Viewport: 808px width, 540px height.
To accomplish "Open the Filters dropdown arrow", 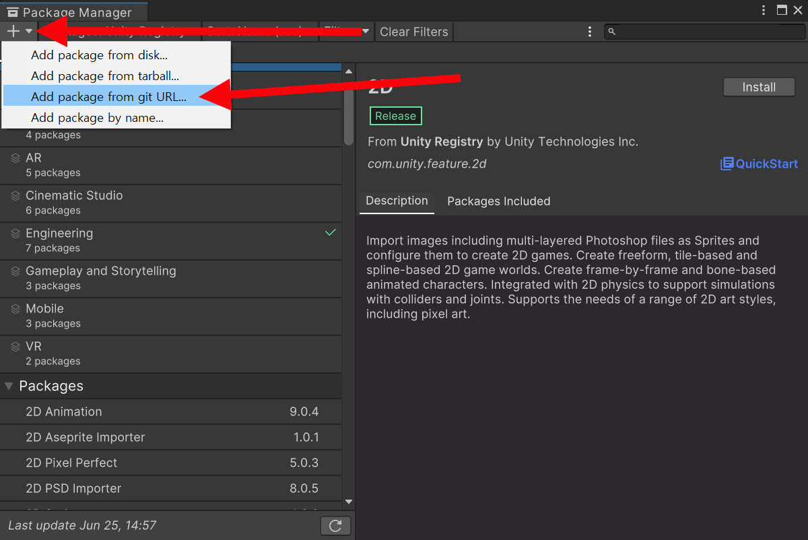I will pos(366,32).
